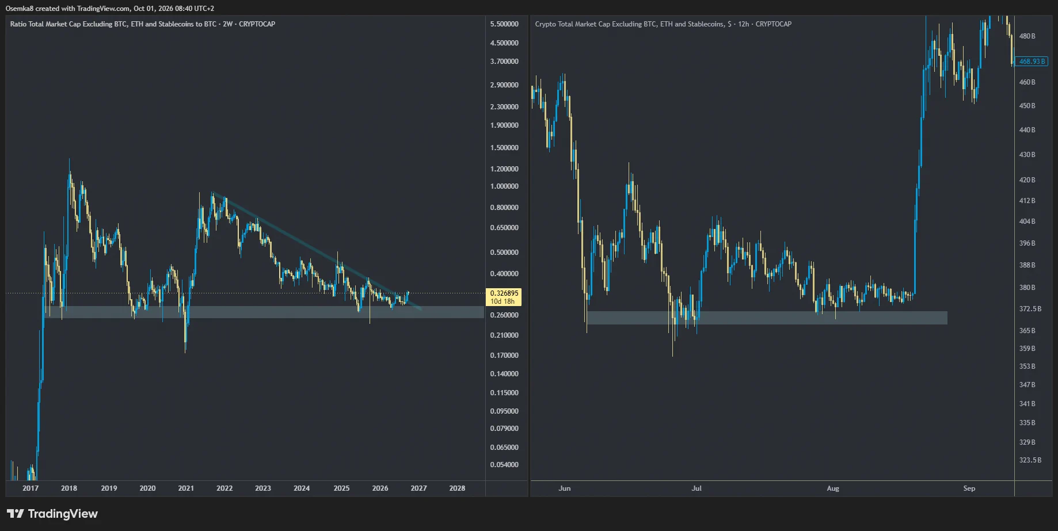Click the 2022 label on the time axis
Viewport: 1058px width, 531px height.
(224, 488)
